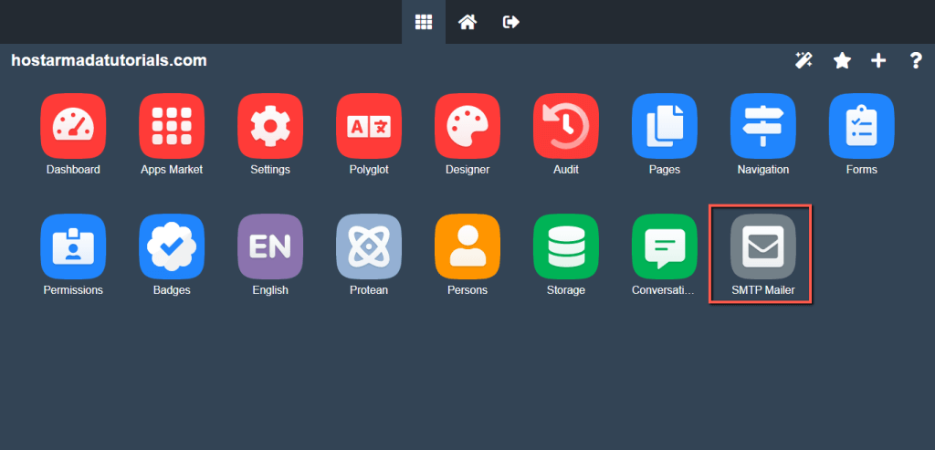This screenshot has height=450, width=935.
Task: Launch the Protean atom app
Action: (x=369, y=246)
